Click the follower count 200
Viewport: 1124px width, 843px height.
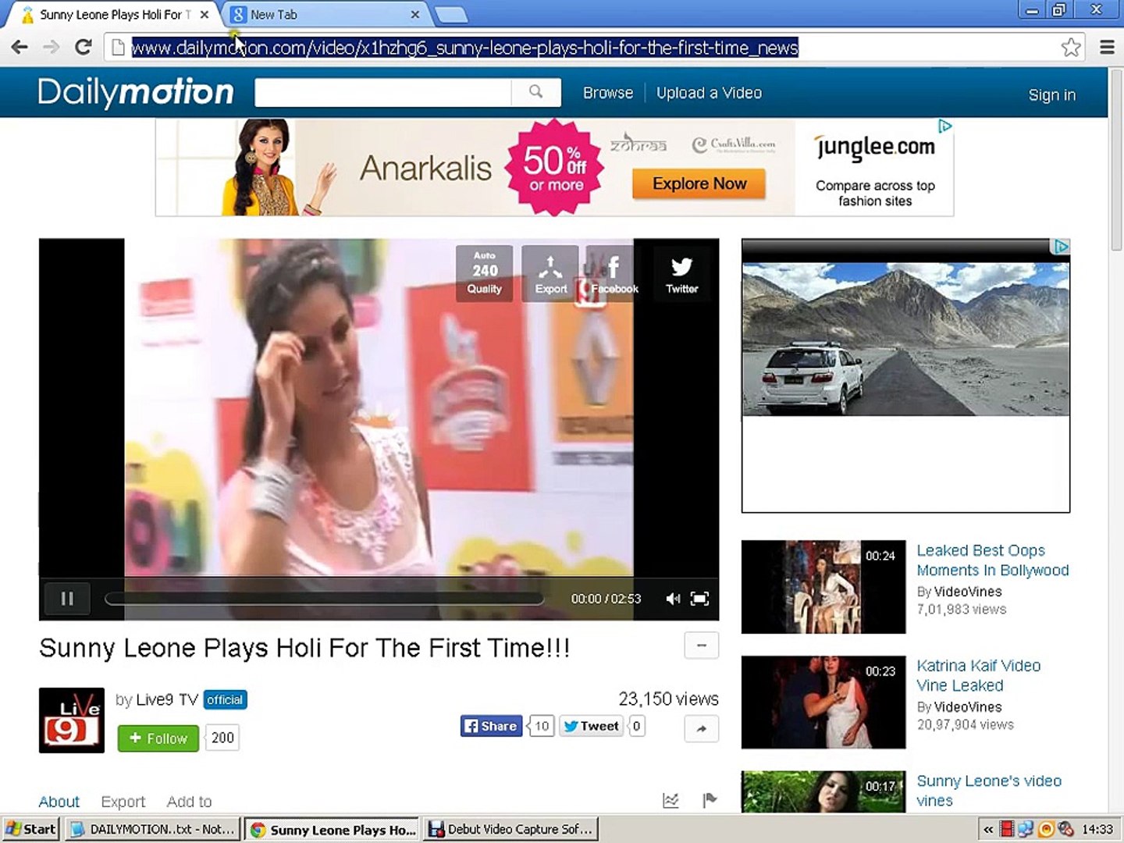(x=222, y=738)
